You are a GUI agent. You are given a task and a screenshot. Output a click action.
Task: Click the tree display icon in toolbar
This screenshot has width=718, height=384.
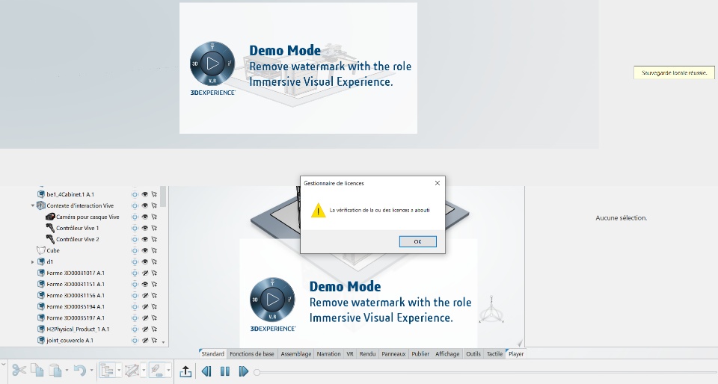[107, 370]
